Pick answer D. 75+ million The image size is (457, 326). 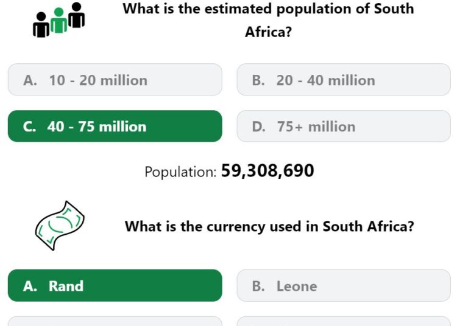[344, 127]
